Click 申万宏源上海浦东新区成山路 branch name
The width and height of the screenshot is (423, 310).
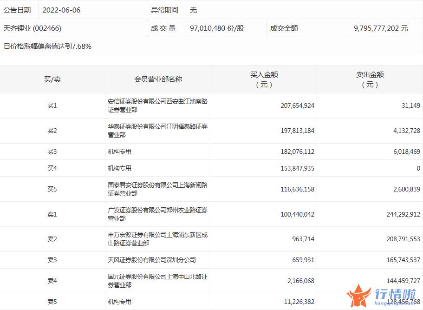pyautogui.click(x=157, y=239)
